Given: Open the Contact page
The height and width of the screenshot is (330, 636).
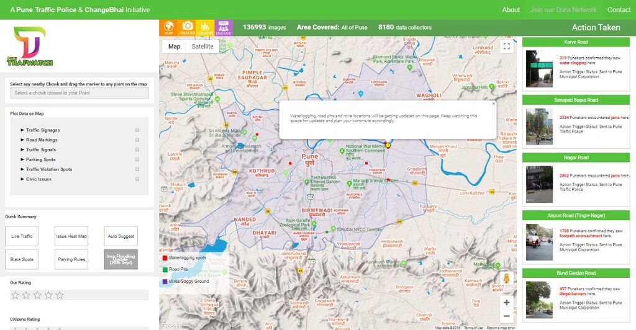Looking at the screenshot, I should coord(619,10).
